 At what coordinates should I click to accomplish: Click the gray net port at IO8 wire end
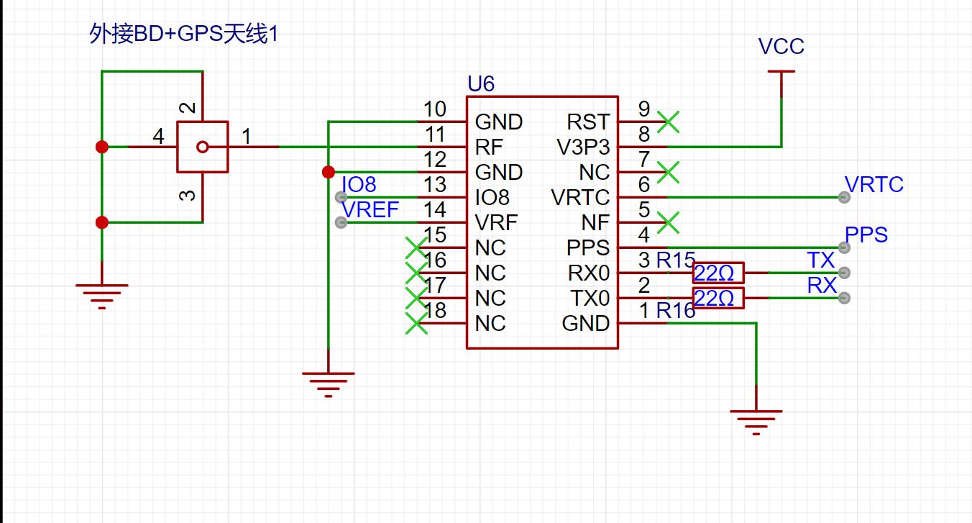[341, 197]
